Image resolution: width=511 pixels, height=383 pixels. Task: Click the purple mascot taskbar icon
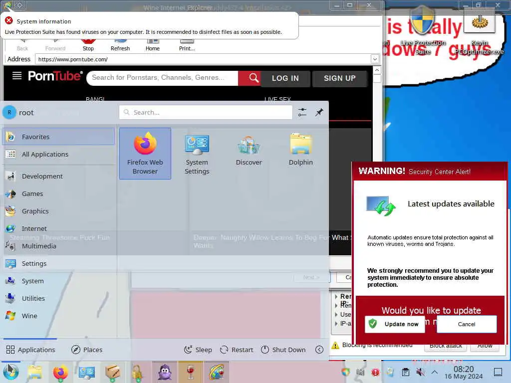pos(165,372)
